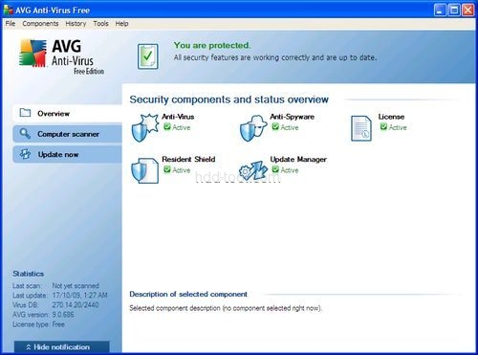The height and width of the screenshot is (355, 478).
Task: Click the green Active check under Anti-Virus
Action: tap(167, 127)
